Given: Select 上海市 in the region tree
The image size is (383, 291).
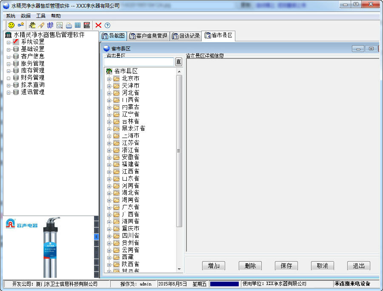Looking at the screenshot, I should pos(131,136).
